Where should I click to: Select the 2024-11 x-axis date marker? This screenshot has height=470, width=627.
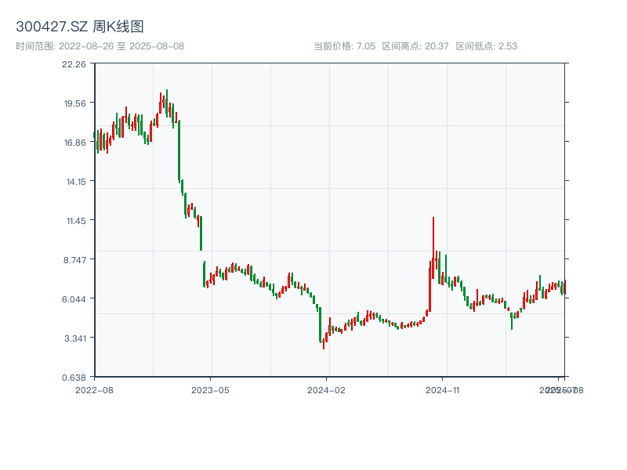tap(443, 389)
